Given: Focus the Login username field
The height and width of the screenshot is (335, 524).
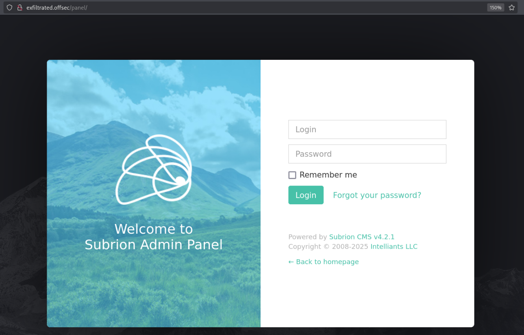Looking at the screenshot, I should coord(367,129).
